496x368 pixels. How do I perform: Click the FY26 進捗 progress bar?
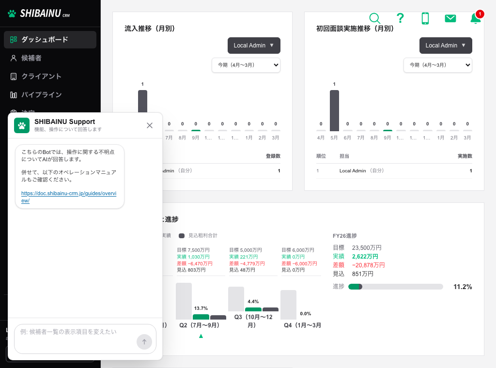pyautogui.click(x=395, y=287)
